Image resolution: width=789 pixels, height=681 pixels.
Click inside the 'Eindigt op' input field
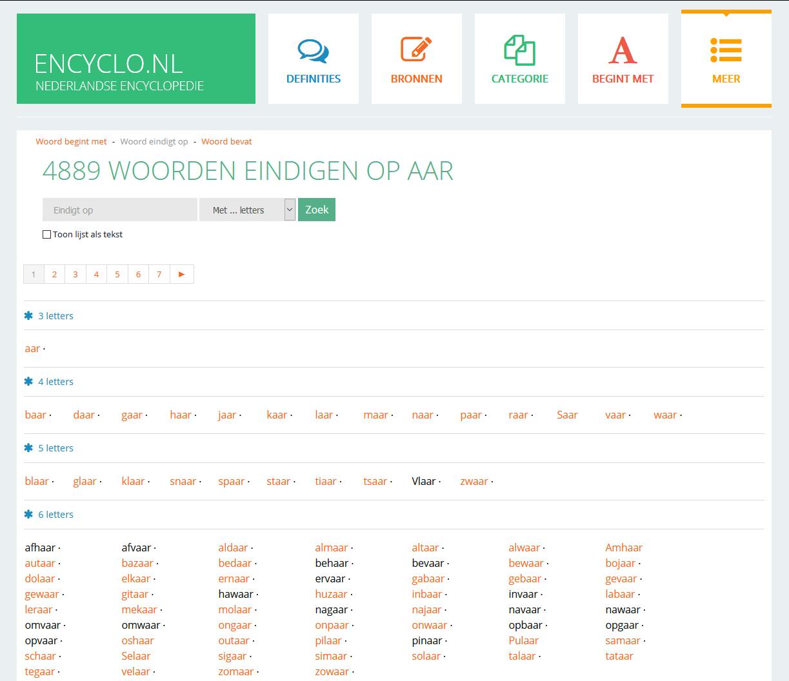tap(119, 210)
